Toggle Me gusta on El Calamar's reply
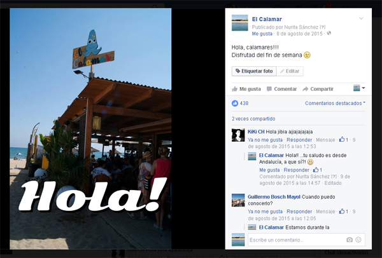Screen dimensions: 382x258 269,170
